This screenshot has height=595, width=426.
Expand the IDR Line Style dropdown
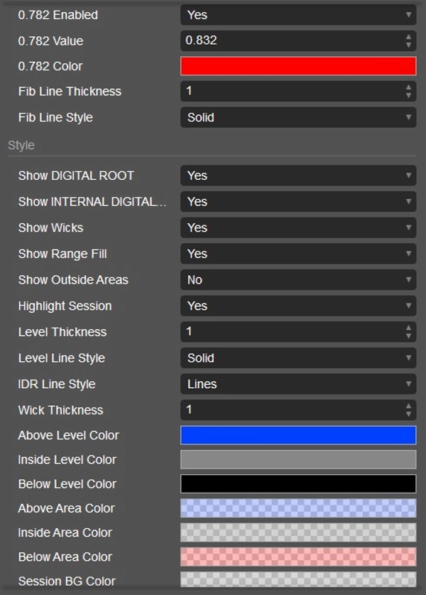pos(298,385)
